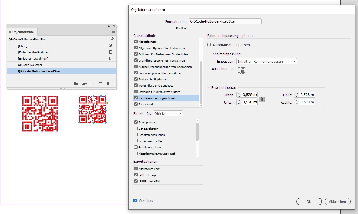Click the Links value stepper arrows

(x=297, y=95)
